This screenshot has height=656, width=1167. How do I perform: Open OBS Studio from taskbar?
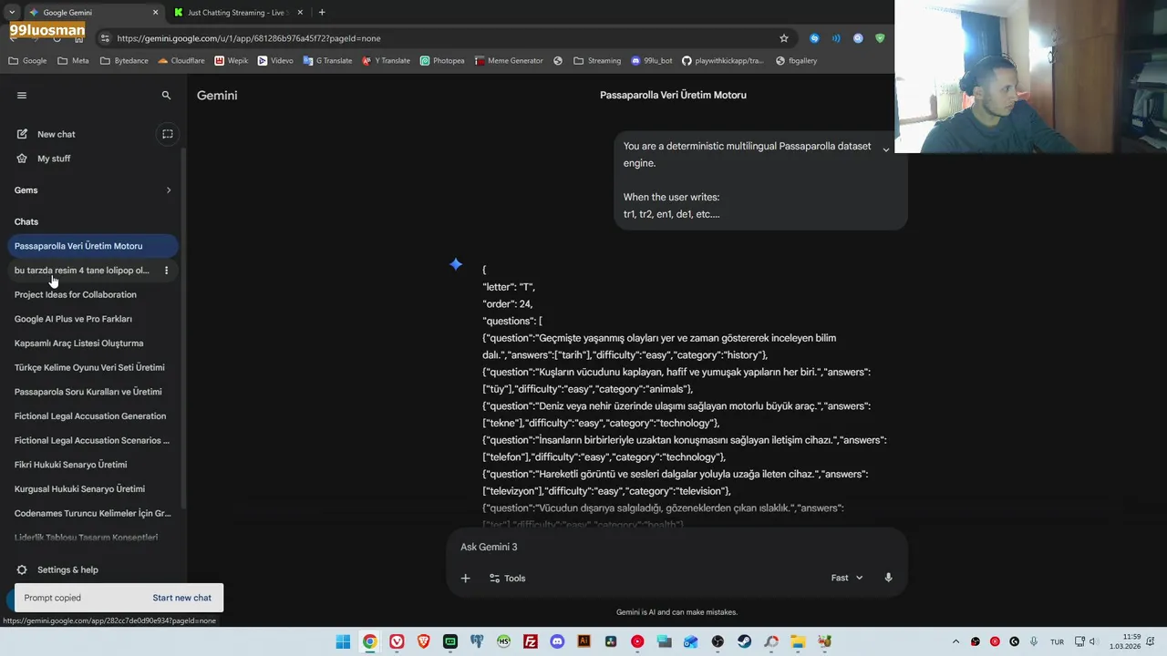click(718, 641)
